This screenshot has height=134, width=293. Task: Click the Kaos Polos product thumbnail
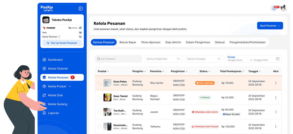[x=107, y=83]
